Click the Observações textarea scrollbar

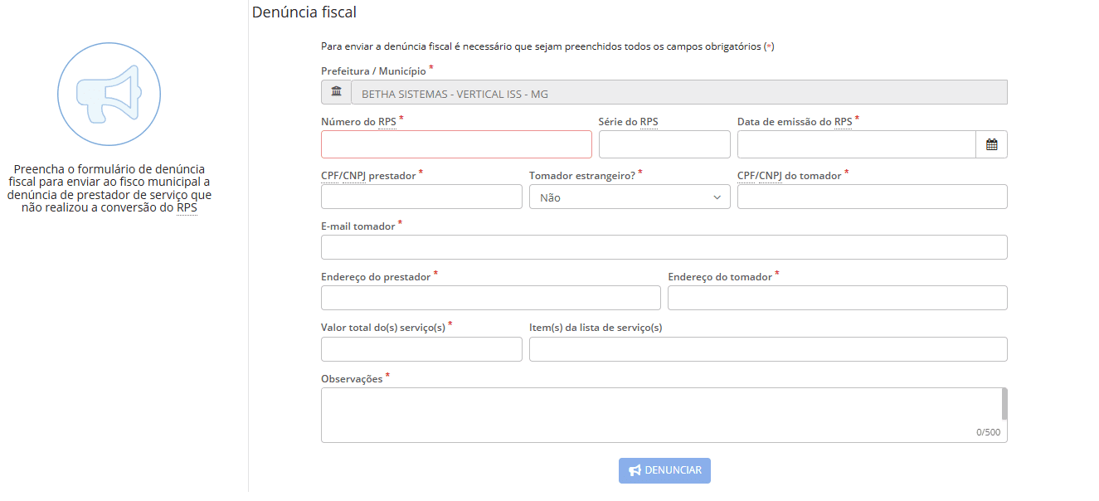point(1004,405)
